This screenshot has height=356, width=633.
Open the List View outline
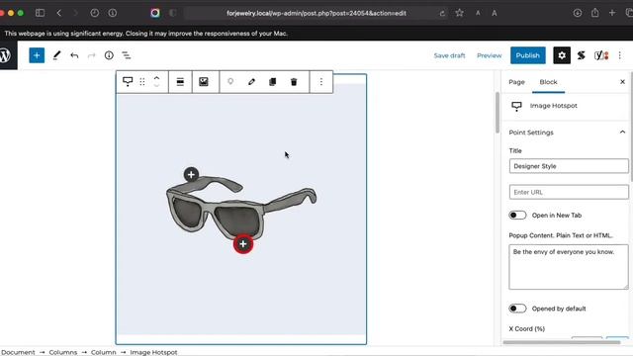coord(127,55)
